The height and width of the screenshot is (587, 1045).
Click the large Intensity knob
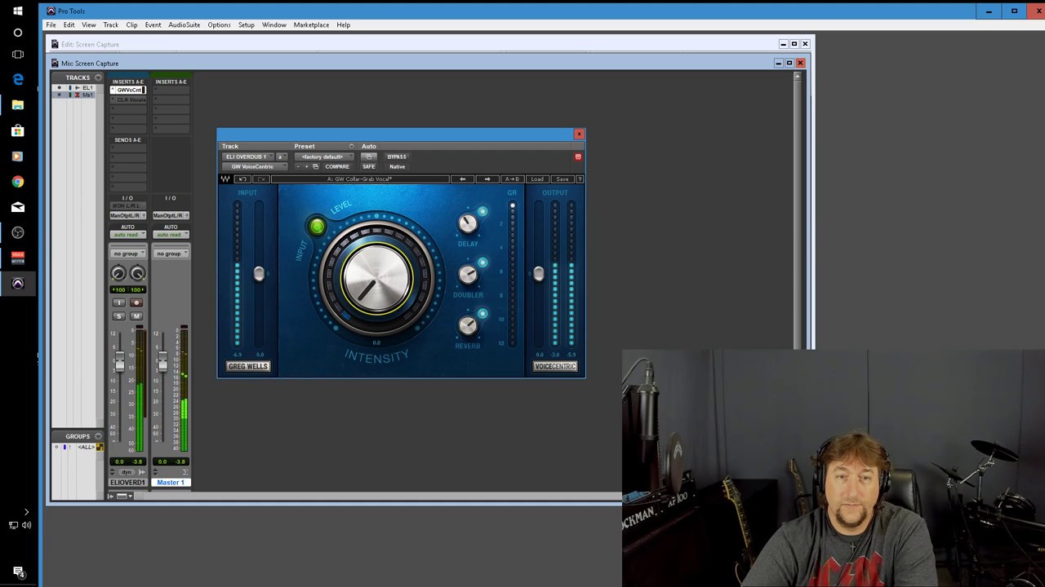point(376,279)
